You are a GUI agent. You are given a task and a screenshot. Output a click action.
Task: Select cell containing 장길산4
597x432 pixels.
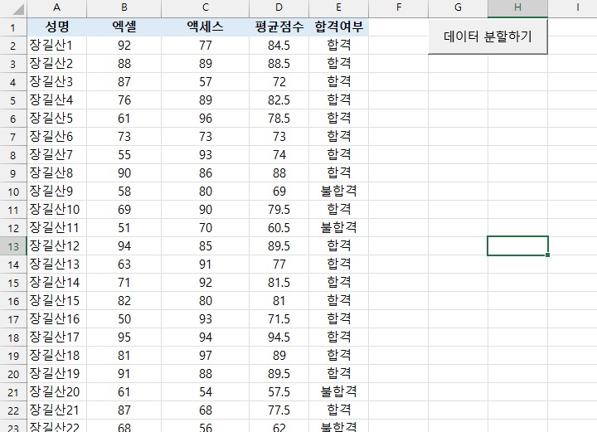tap(56, 100)
